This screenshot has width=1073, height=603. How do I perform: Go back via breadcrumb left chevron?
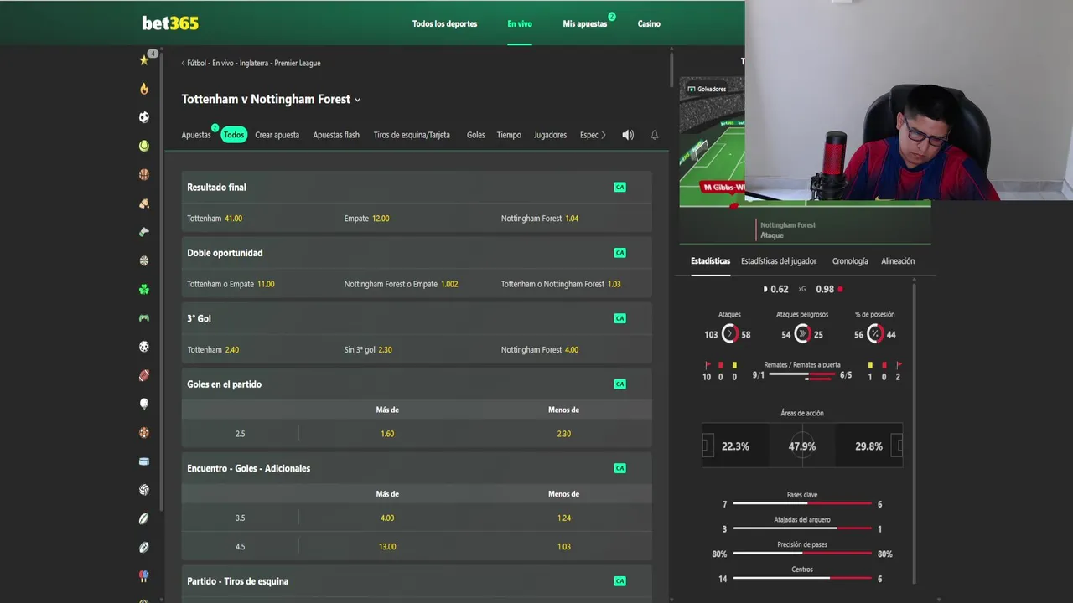(x=184, y=63)
